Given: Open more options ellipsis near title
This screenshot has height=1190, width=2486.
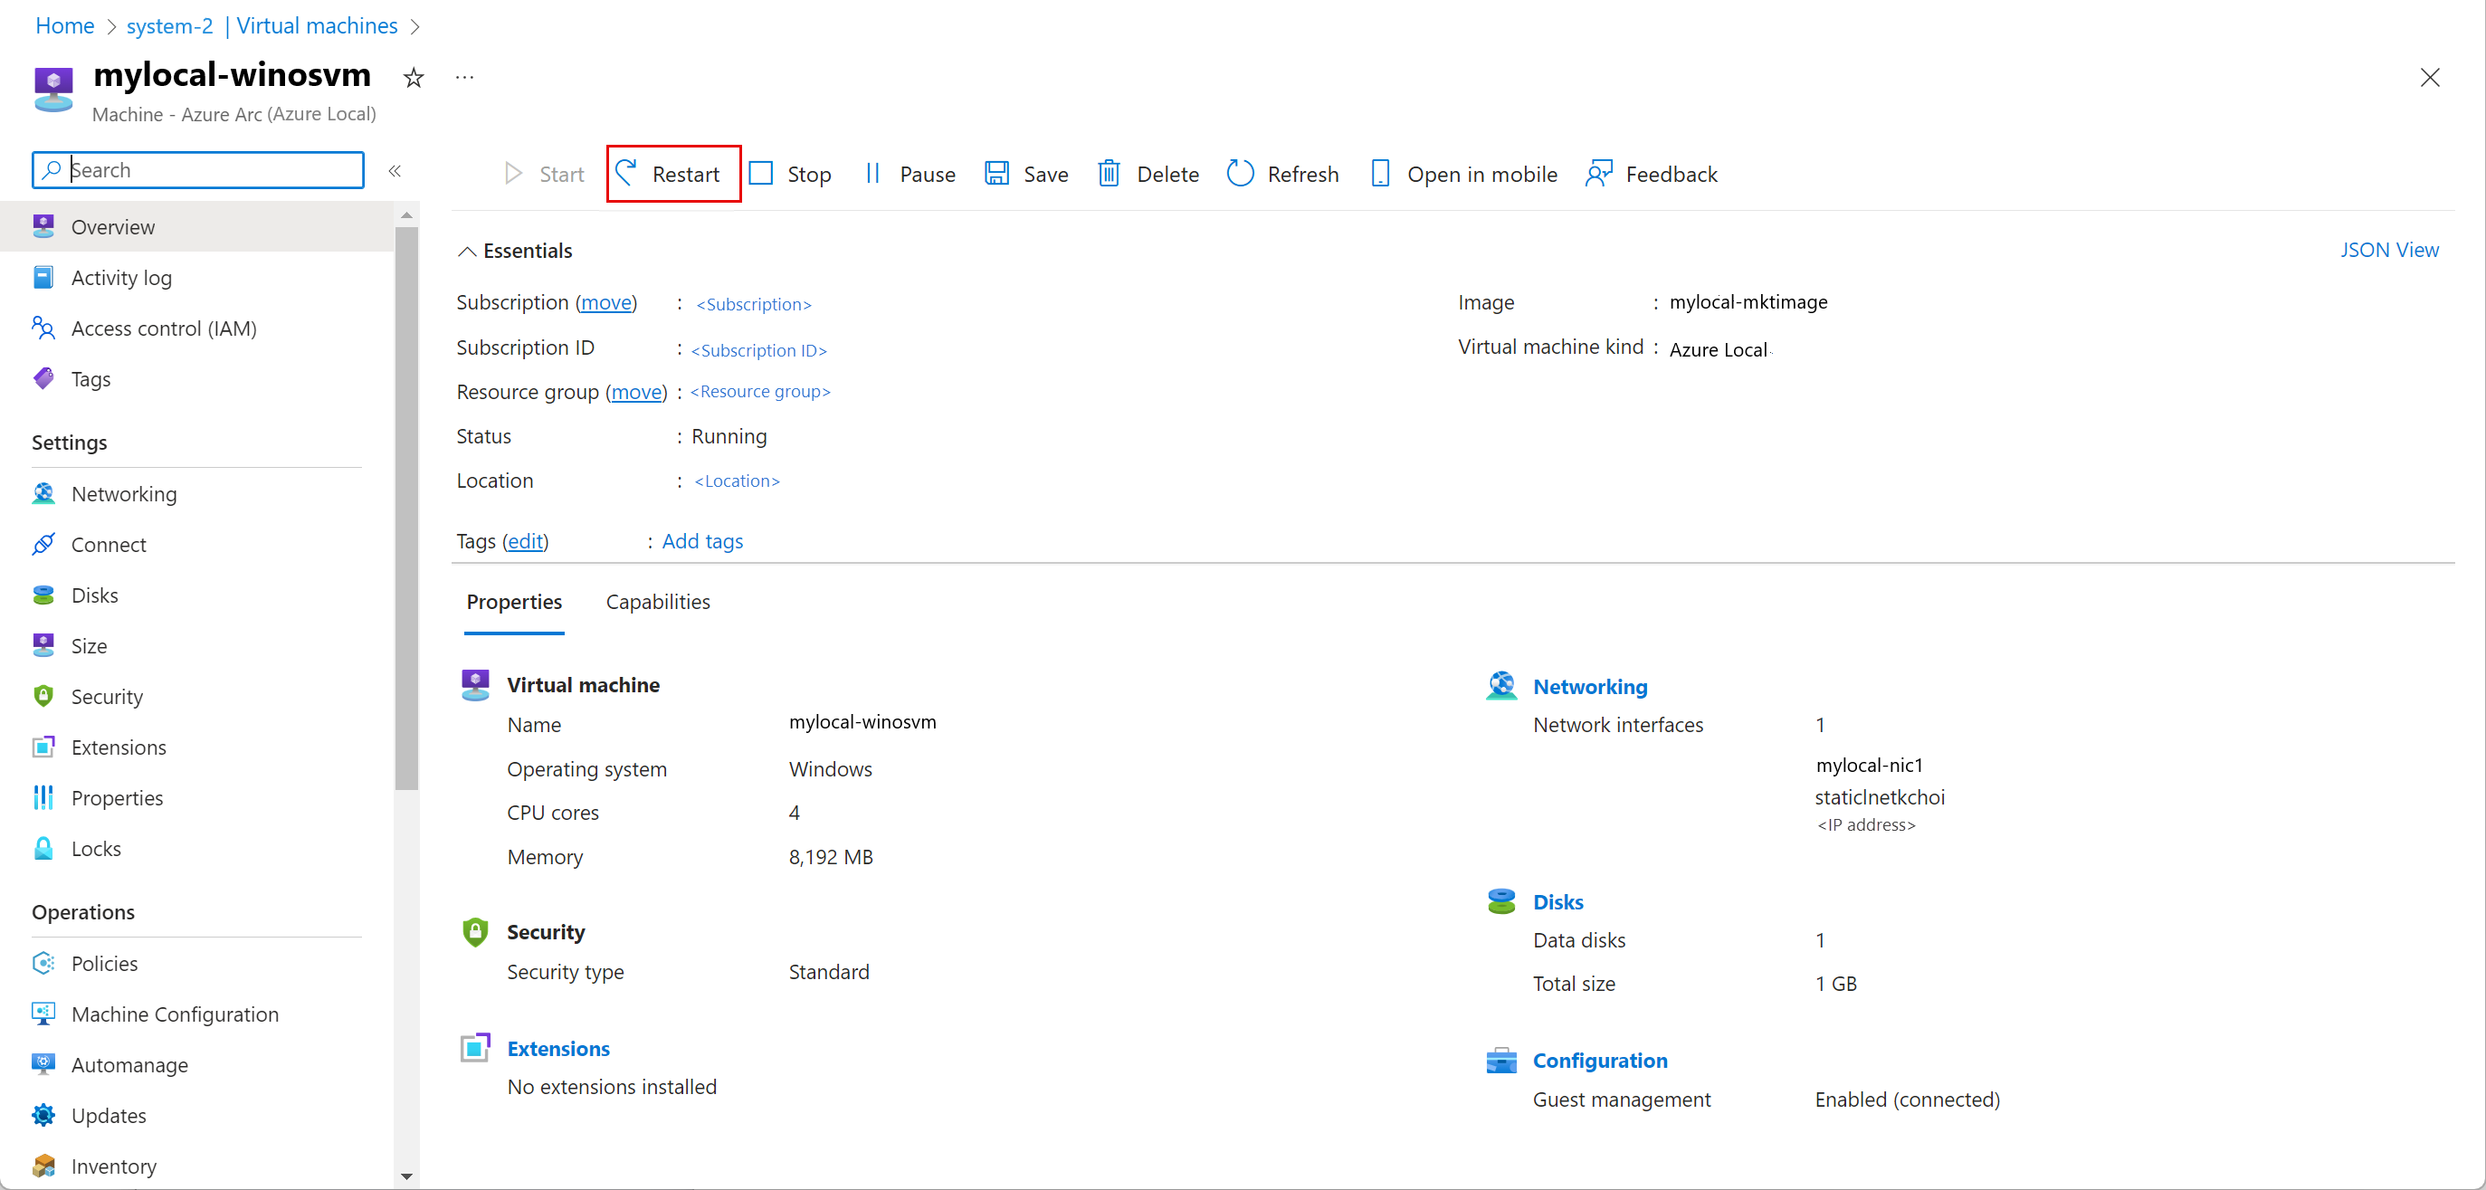Looking at the screenshot, I should click(464, 78).
